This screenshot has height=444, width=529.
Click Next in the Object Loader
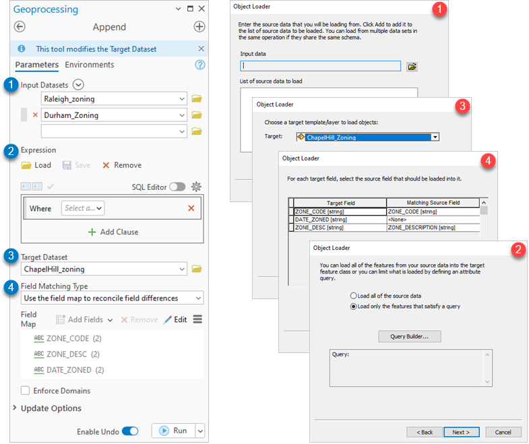click(461, 432)
